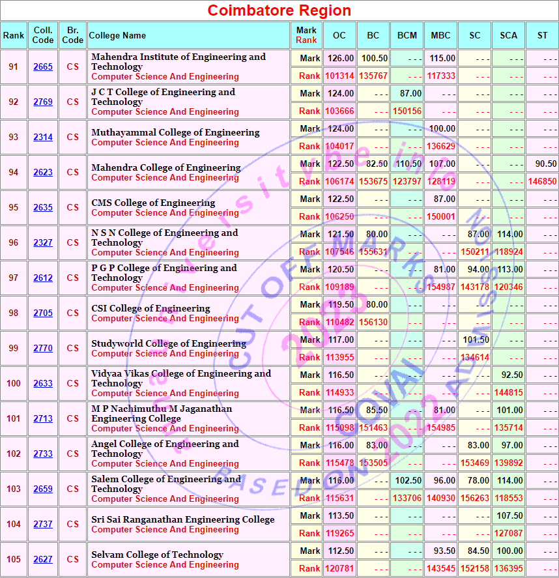559x578 pixels.
Task: Click the ST column header
Action: pyautogui.click(x=542, y=35)
